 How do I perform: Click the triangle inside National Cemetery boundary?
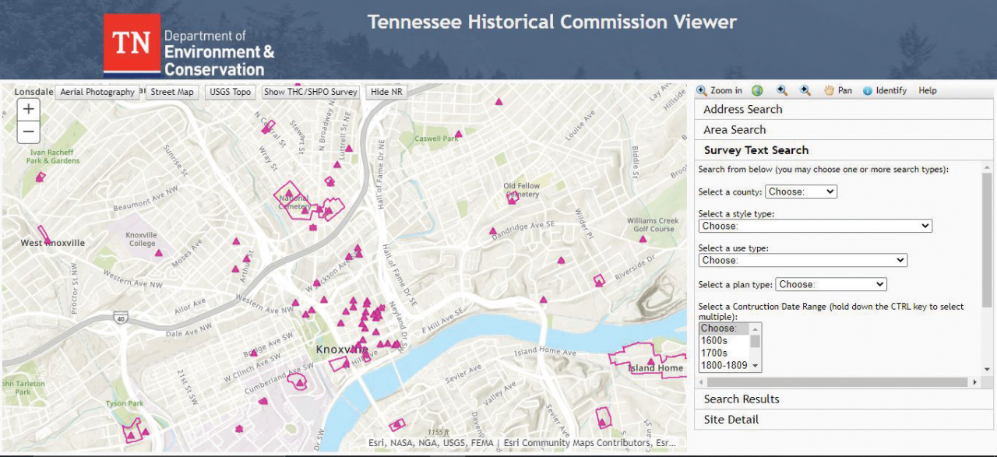(289, 194)
